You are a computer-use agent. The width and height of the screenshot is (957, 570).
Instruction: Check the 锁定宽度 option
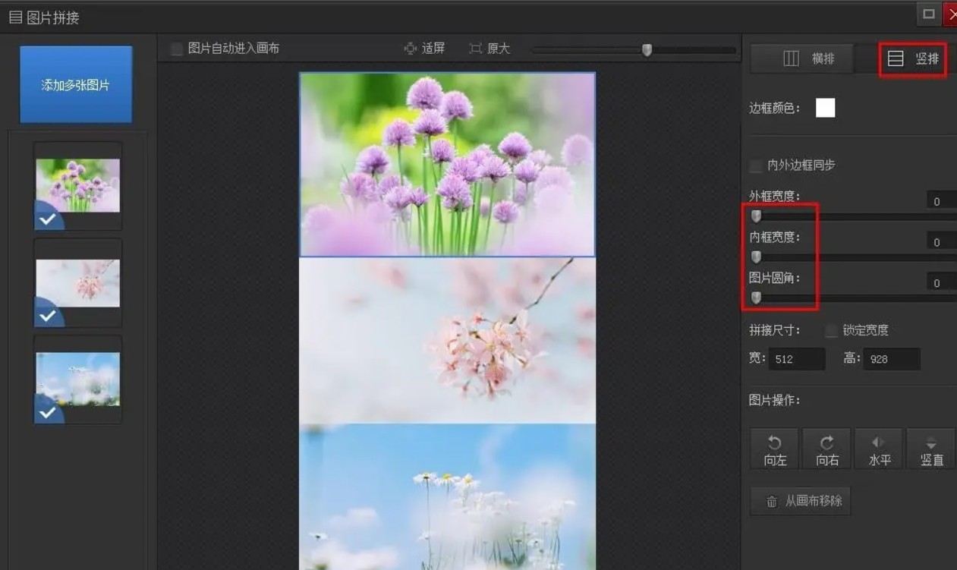(x=832, y=330)
